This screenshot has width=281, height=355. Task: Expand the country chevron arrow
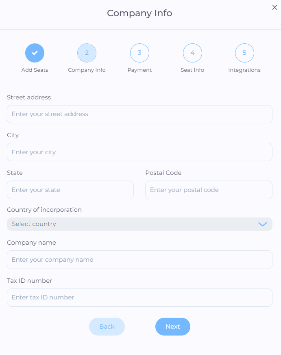(x=263, y=224)
